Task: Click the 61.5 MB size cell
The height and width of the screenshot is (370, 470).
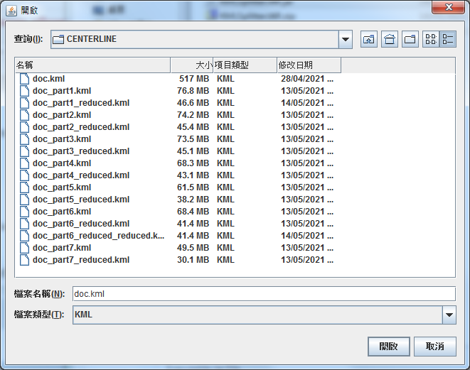Action: pyautogui.click(x=193, y=187)
